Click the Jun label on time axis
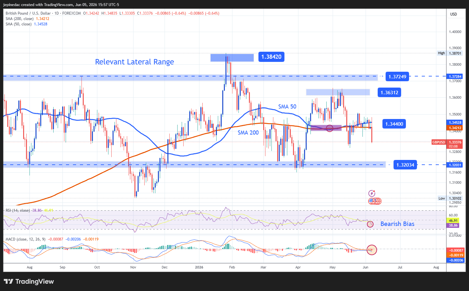469x291 pixels. pos(366,267)
